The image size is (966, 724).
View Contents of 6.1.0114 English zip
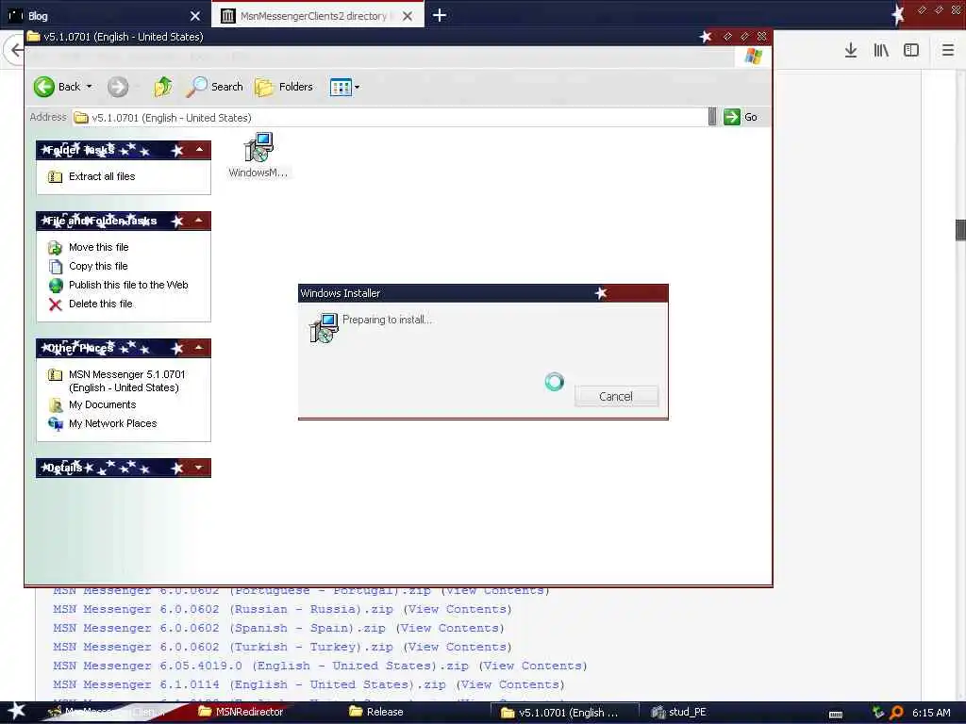(510, 684)
